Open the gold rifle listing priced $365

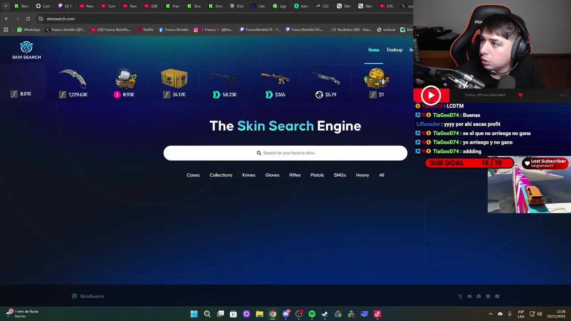pos(275,83)
